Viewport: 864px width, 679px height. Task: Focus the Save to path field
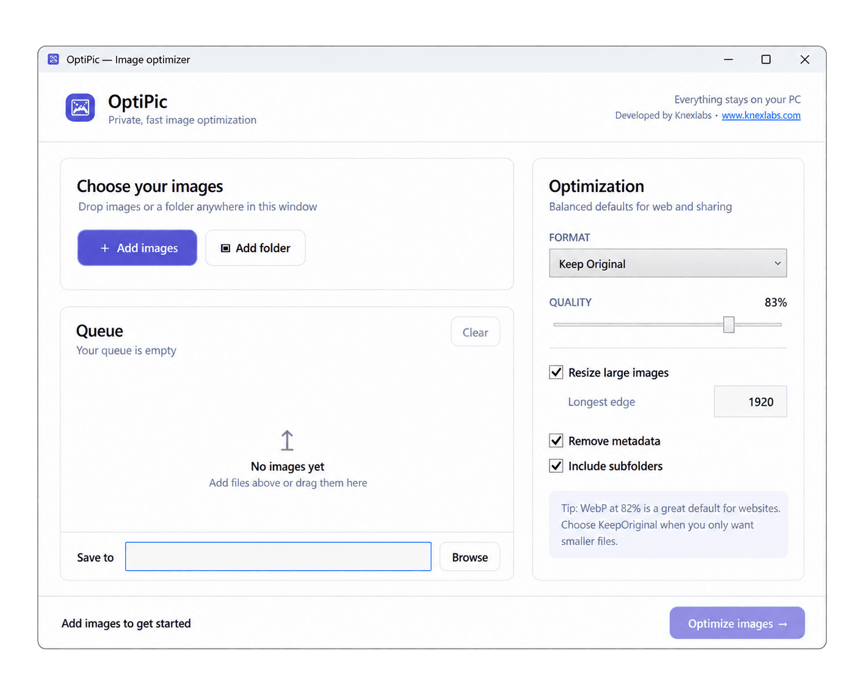click(x=278, y=556)
